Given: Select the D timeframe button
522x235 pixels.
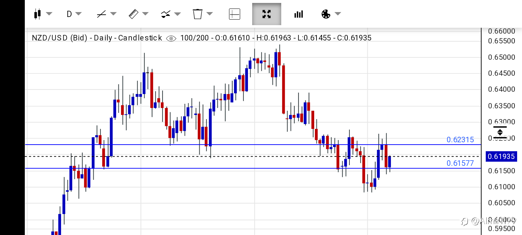Looking at the screenshot, I should [69, 14].
